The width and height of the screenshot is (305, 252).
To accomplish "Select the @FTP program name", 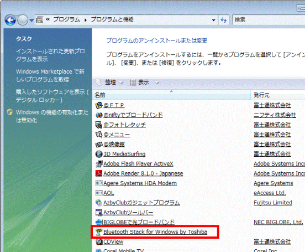I will click(114, 105).
